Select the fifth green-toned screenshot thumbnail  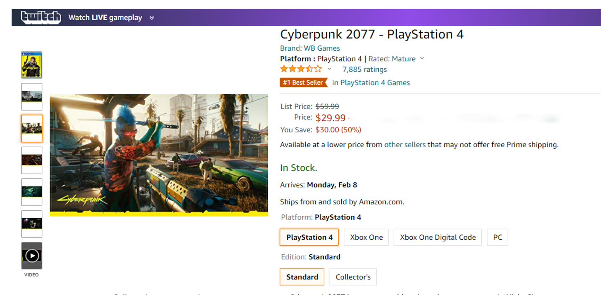coord(32,192)
